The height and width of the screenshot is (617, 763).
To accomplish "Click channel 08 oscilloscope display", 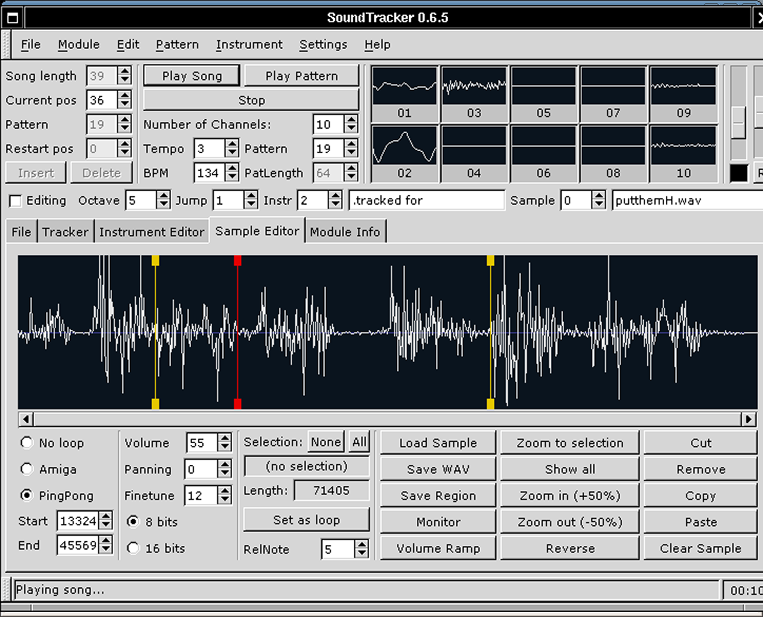I will (x=613, y=146).
